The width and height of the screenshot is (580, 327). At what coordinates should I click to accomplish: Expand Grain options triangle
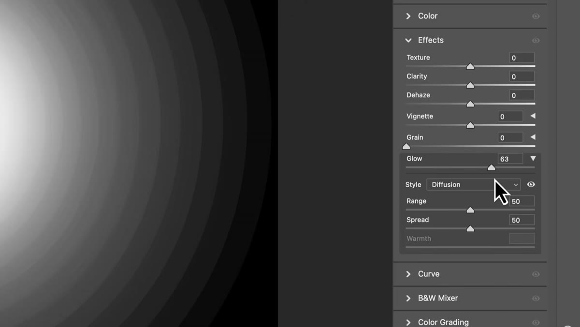coord(533,137)
